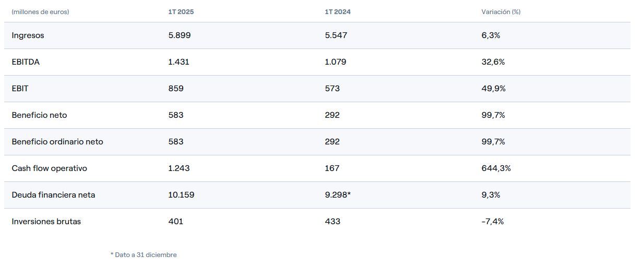
Task: Click the 1T 2025 column header
Action: point(181,12)
